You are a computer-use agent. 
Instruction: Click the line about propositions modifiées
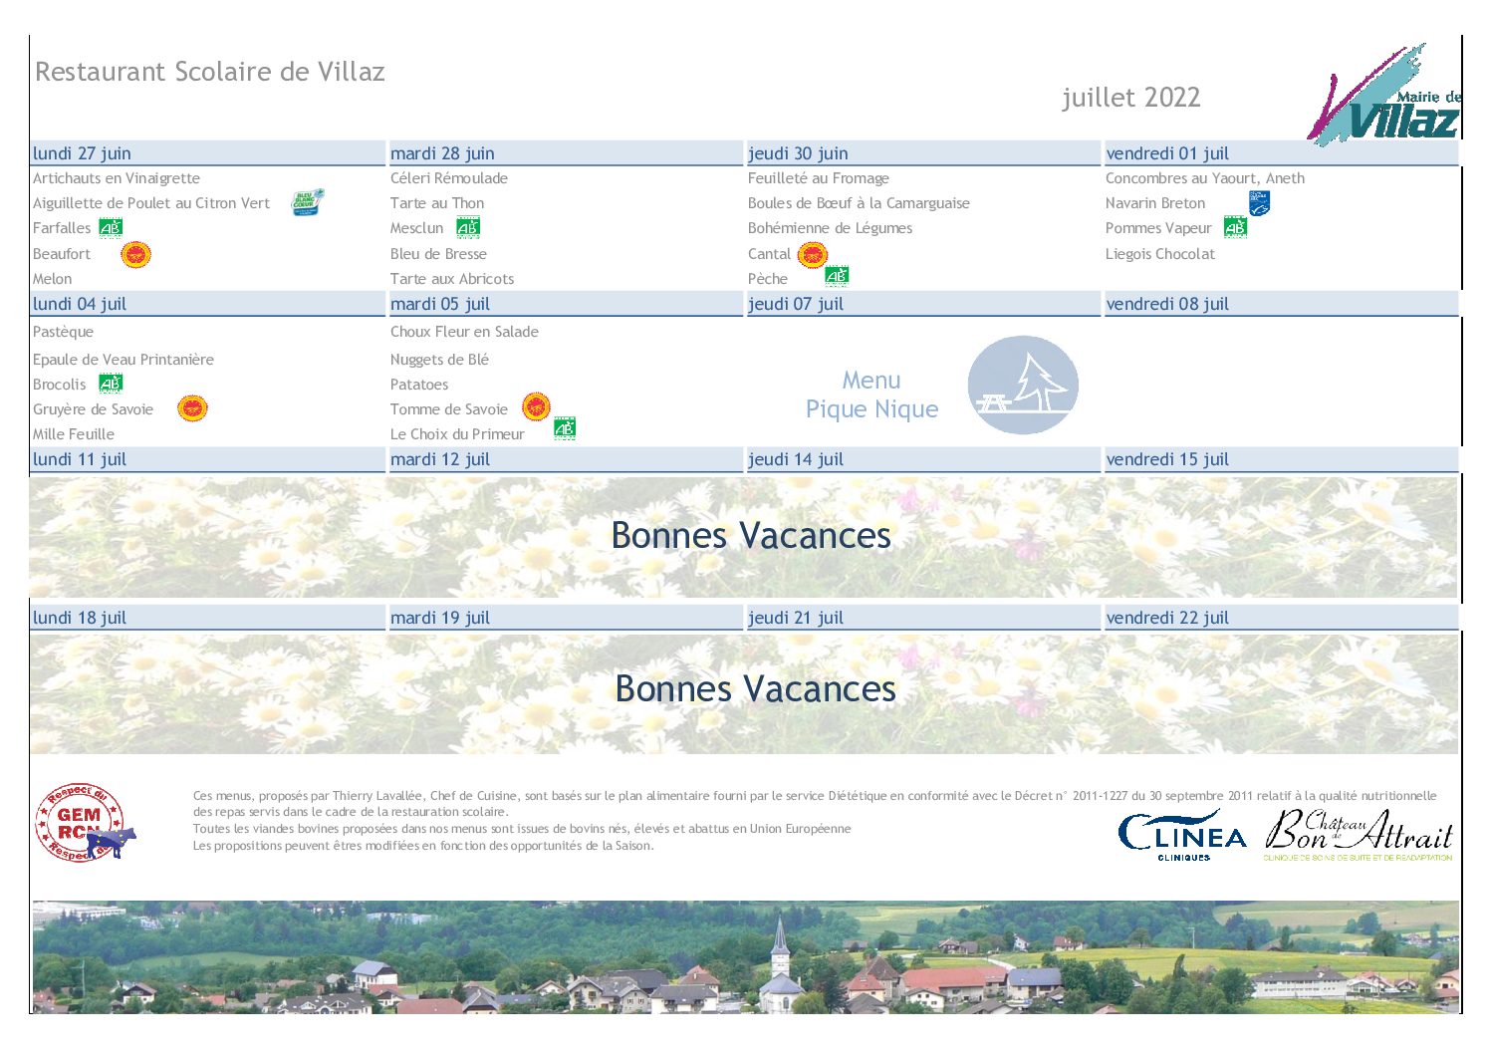click(423, 846)
